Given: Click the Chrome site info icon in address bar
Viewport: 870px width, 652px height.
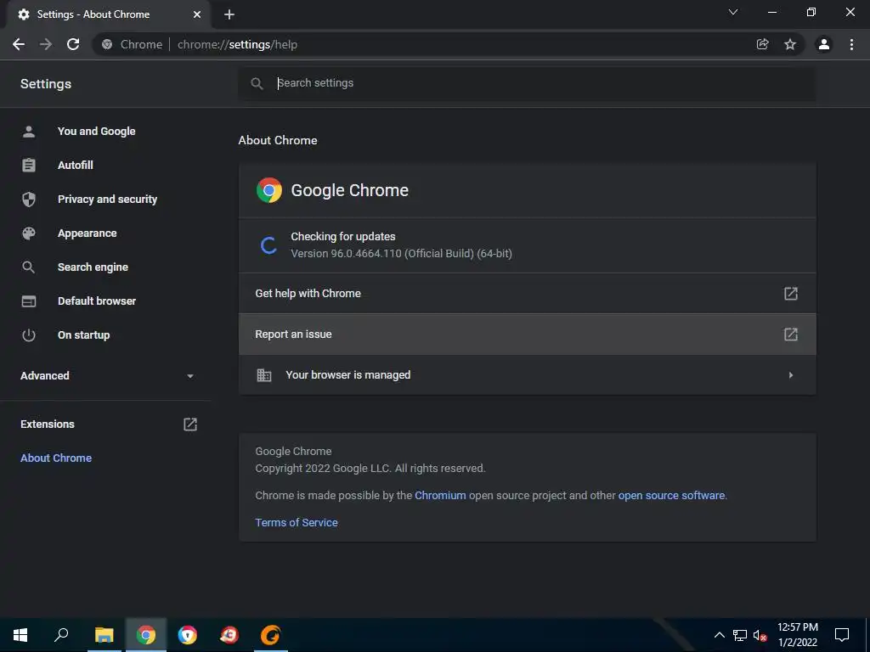Looking at the screenshot, I should 107,44.
